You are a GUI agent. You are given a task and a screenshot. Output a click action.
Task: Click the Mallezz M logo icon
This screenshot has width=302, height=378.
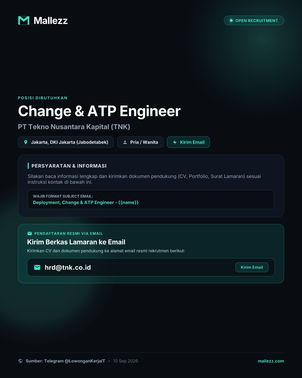(24, 20)
